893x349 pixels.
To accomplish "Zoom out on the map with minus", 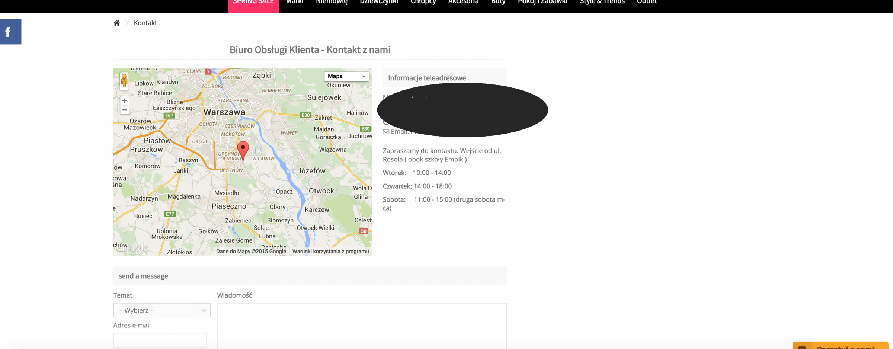I will 125,110.
